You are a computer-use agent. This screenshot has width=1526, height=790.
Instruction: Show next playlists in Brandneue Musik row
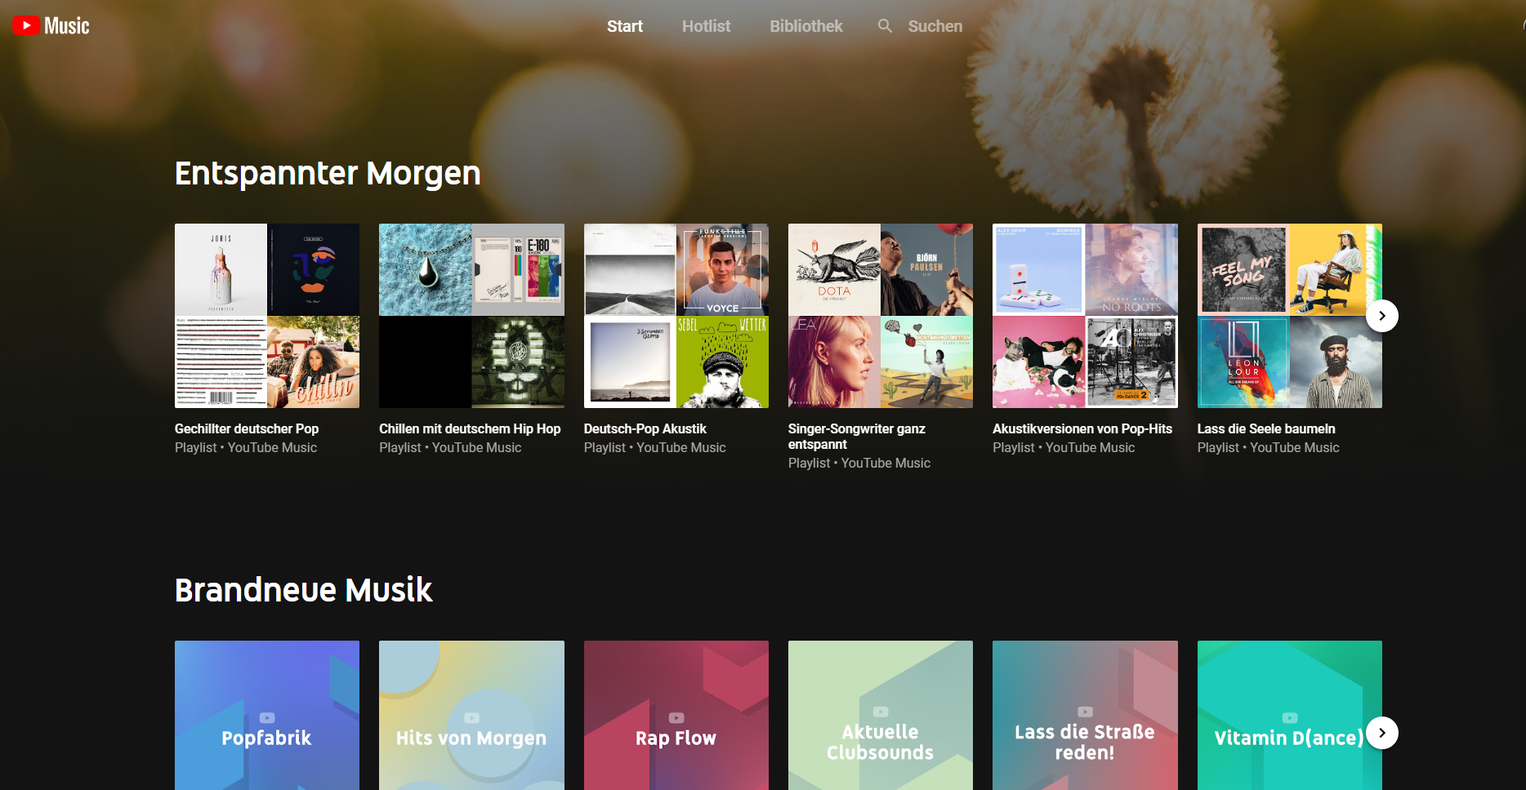[x=1382, y=733]
